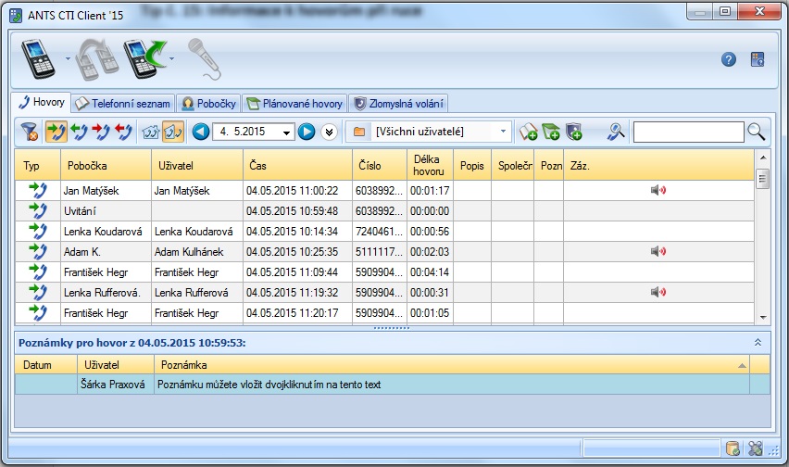Sort by the Uživatel column header
789x467 pixels.
tap(196, 166)
